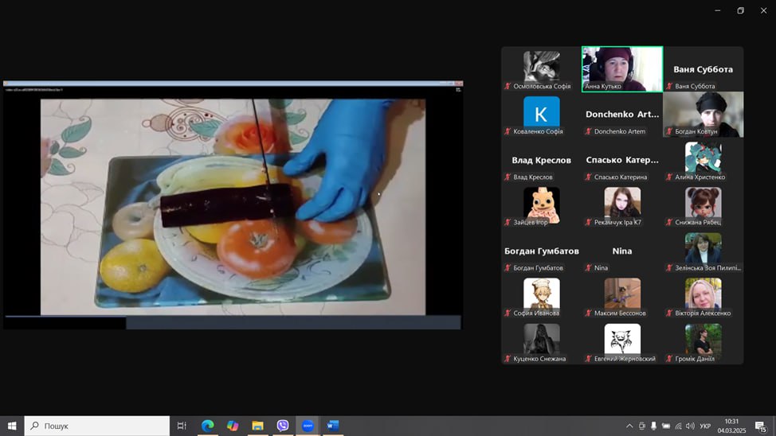Expand the hidden system tray icons
This screenshot has width=776, height=436.
coord(629,426)
